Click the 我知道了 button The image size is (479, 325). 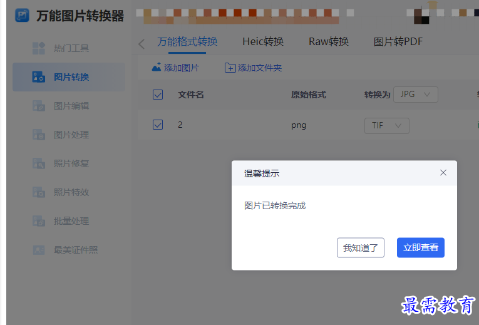(x=361, y=248)
